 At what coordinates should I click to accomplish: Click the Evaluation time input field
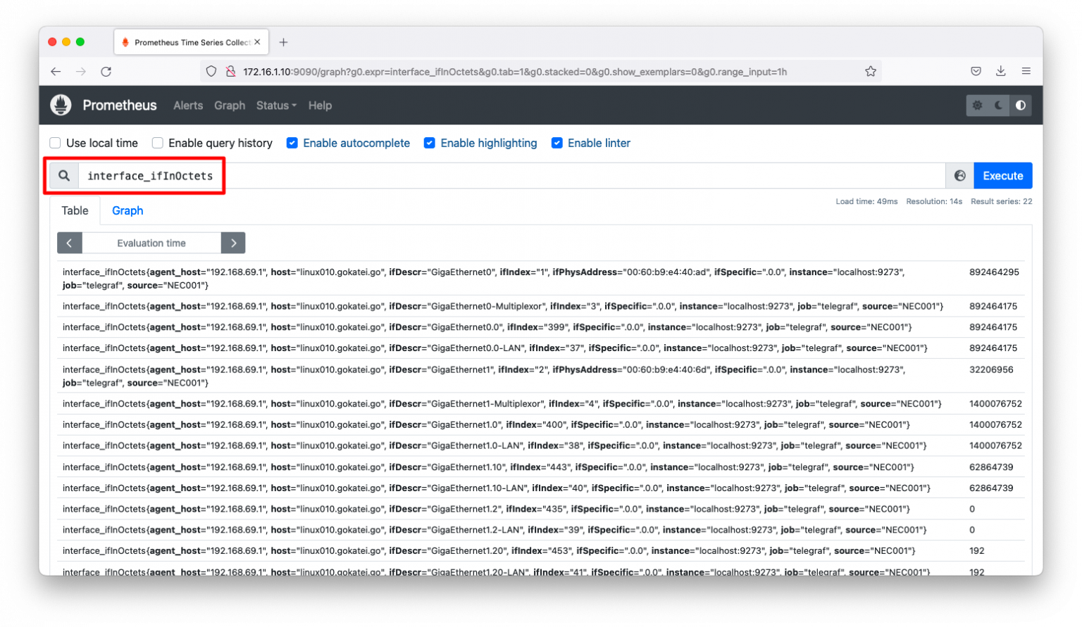(x=151, y=242)
